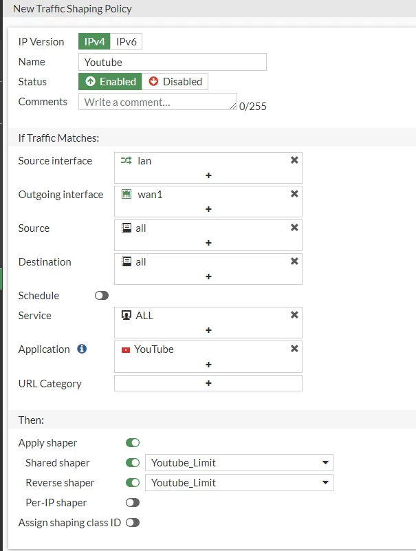Add another Outgoing interface entry

[208, 209]
